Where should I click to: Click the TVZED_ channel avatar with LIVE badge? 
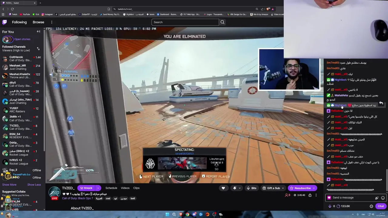pos(55,193)
